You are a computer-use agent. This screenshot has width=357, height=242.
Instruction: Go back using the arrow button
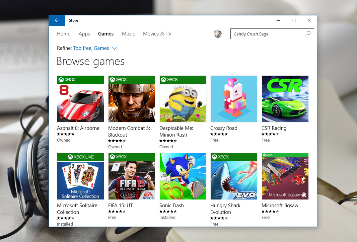[x=57, y=20]
